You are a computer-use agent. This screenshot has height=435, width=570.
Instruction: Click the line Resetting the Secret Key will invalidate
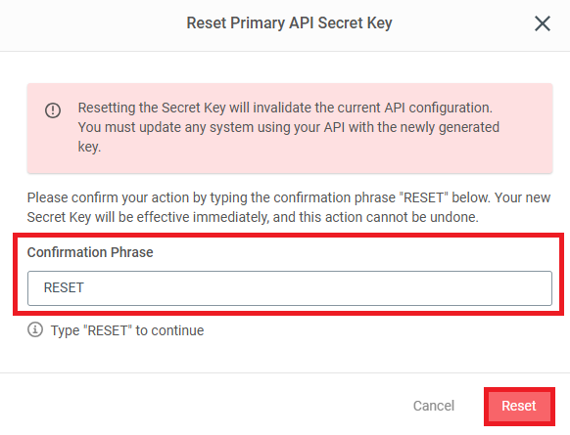(285, 108)
